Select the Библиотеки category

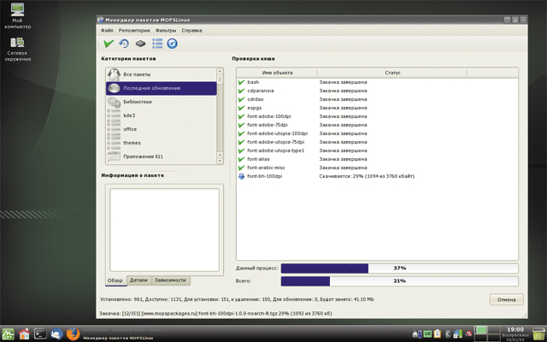(x=162, y=102)
